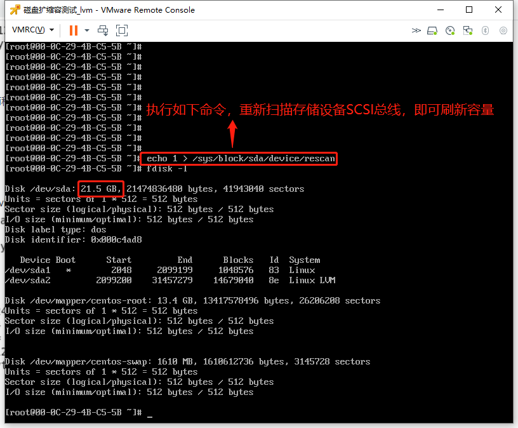Click the 'Blocks' column header

pos(238,260)
